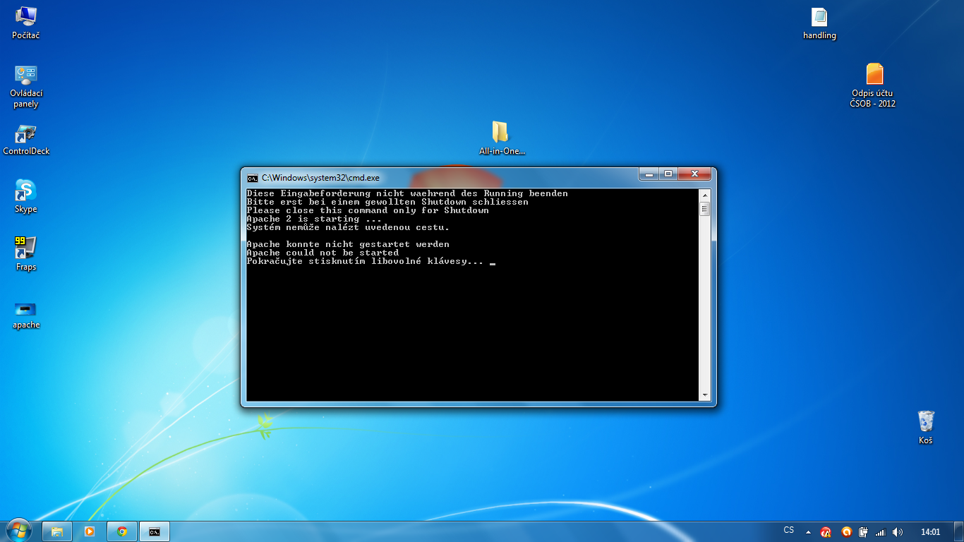Select the Skype desktop shortcut
Screen dimensions: 964x542
(26, 196)
